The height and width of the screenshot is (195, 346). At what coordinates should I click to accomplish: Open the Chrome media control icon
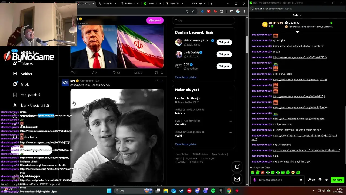click(231, 11)
